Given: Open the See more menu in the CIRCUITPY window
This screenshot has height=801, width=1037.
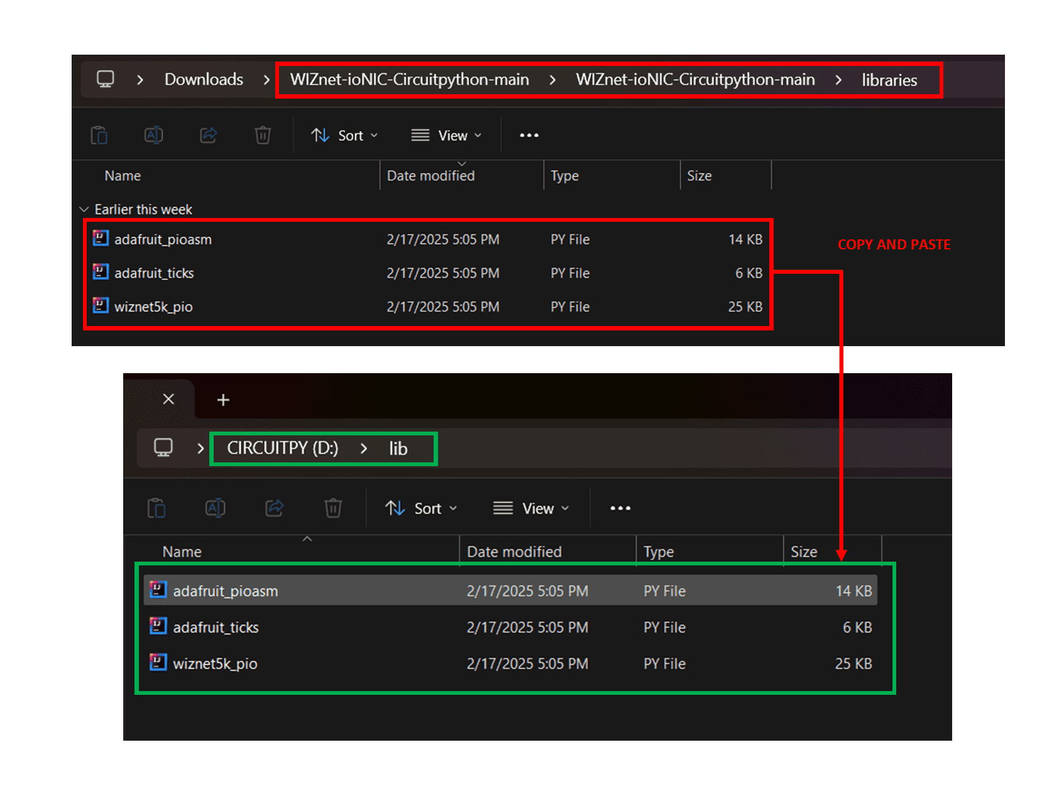Looking at the screenshot, I should (x=620, y=508).
